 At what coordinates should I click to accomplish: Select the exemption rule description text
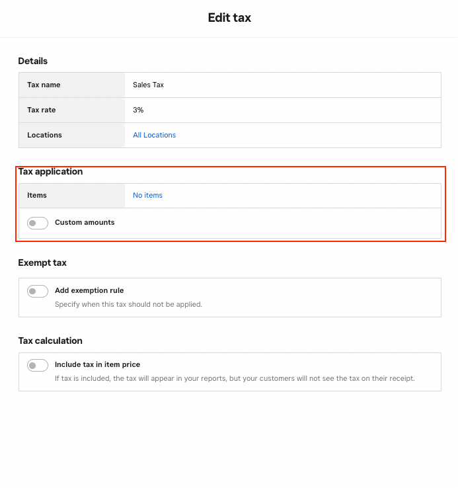[128, 304]
